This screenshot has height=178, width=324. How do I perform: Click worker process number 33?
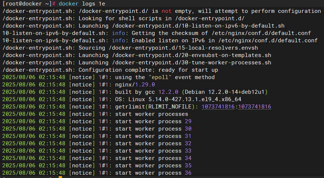pyautogui.click(x=188, y=151)
